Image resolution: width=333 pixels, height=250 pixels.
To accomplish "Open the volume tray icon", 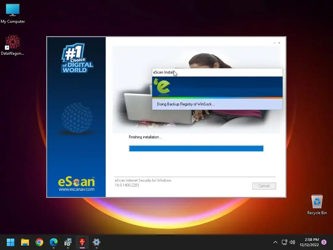I will tap(292, 242).
